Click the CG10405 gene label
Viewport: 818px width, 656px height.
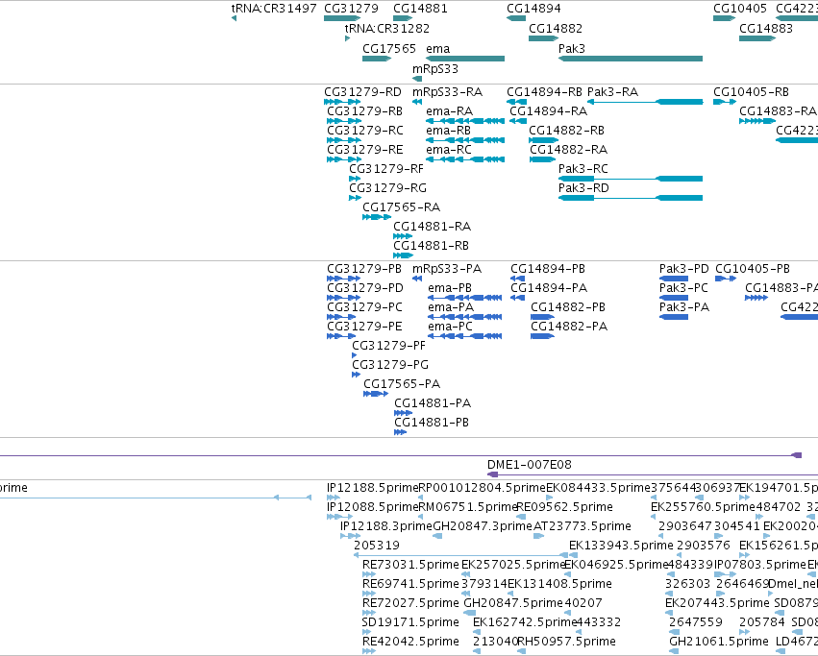(x=740, y=9)
